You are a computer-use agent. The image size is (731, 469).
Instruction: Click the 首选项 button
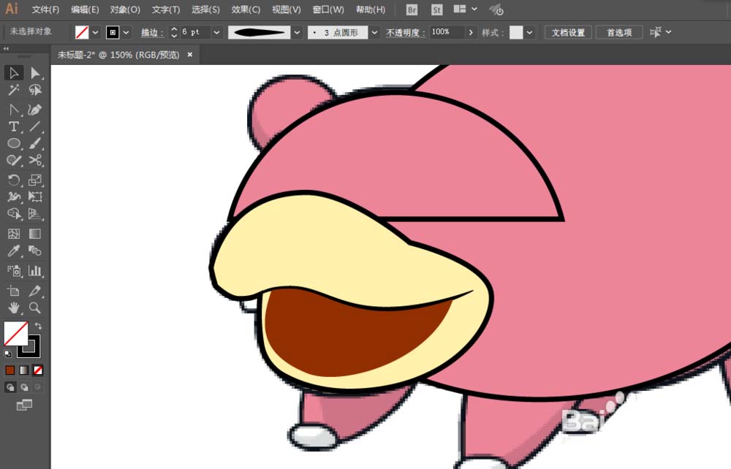pos(618,32)
